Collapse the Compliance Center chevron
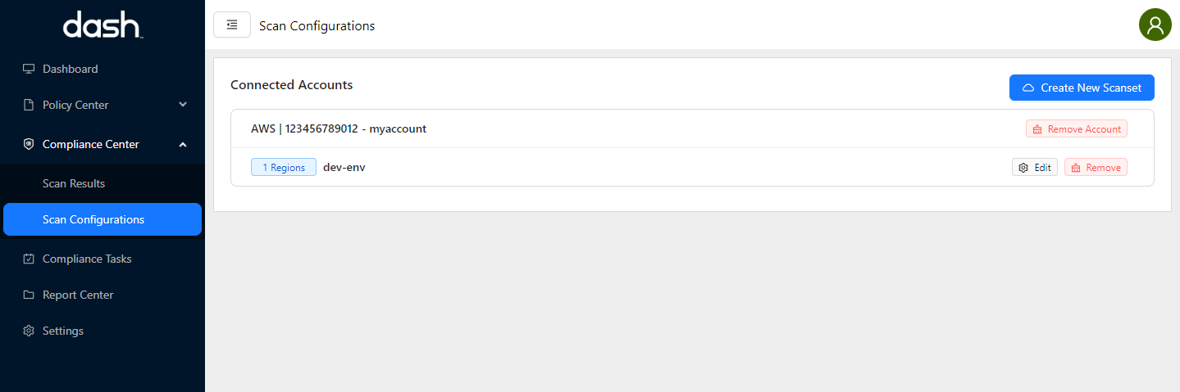 point(183,144)
